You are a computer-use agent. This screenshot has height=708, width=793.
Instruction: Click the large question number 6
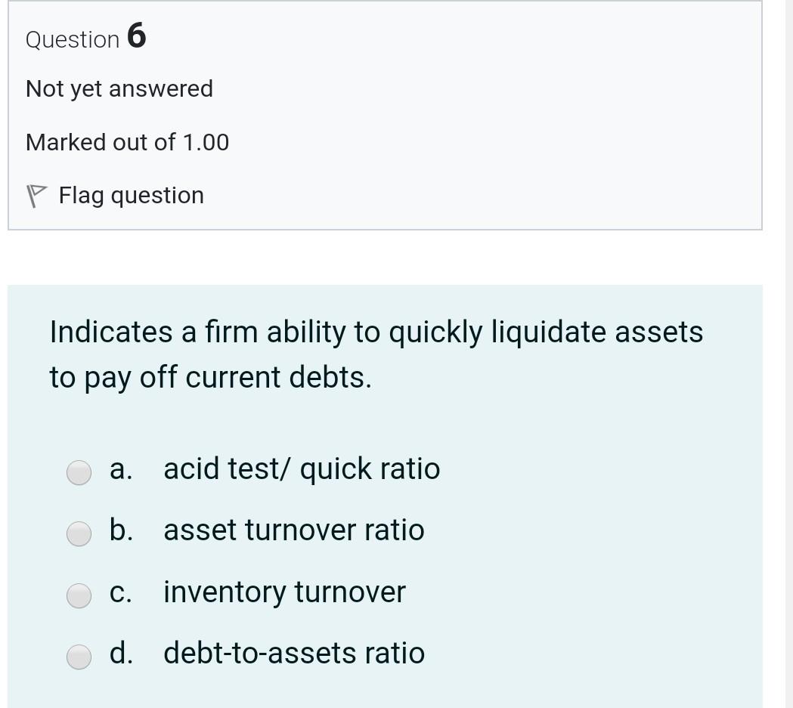pos(136,36)
